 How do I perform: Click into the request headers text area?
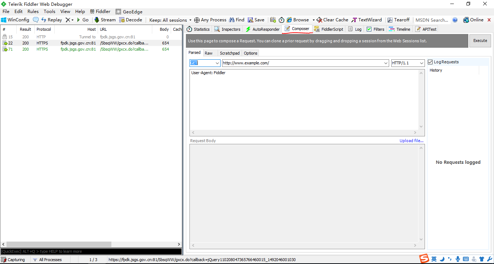[305, 100]
